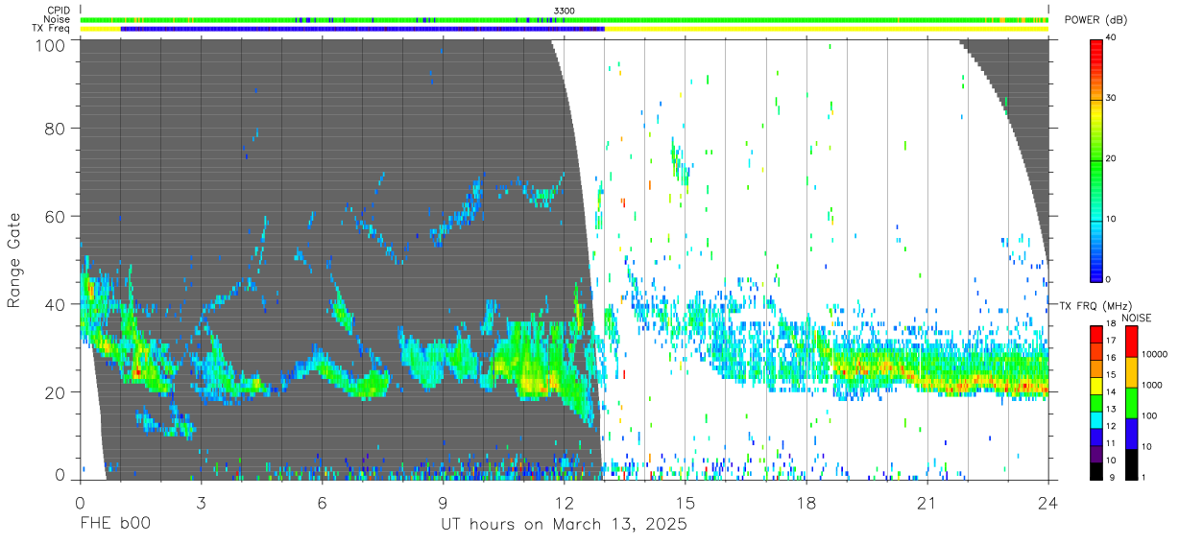Click the 14 tick on TX FRQ legend
The image size is (1179, 544).
pos(1110,392)
